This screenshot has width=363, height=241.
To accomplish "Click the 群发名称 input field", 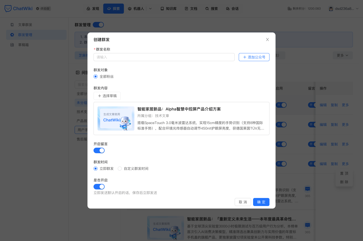I will pyautogui.click(x=164, y=57).
